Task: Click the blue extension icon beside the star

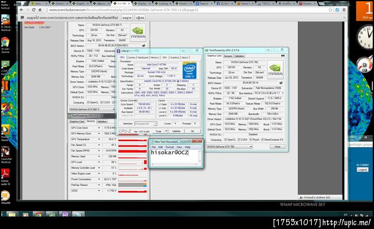Action: coord(337,10)
